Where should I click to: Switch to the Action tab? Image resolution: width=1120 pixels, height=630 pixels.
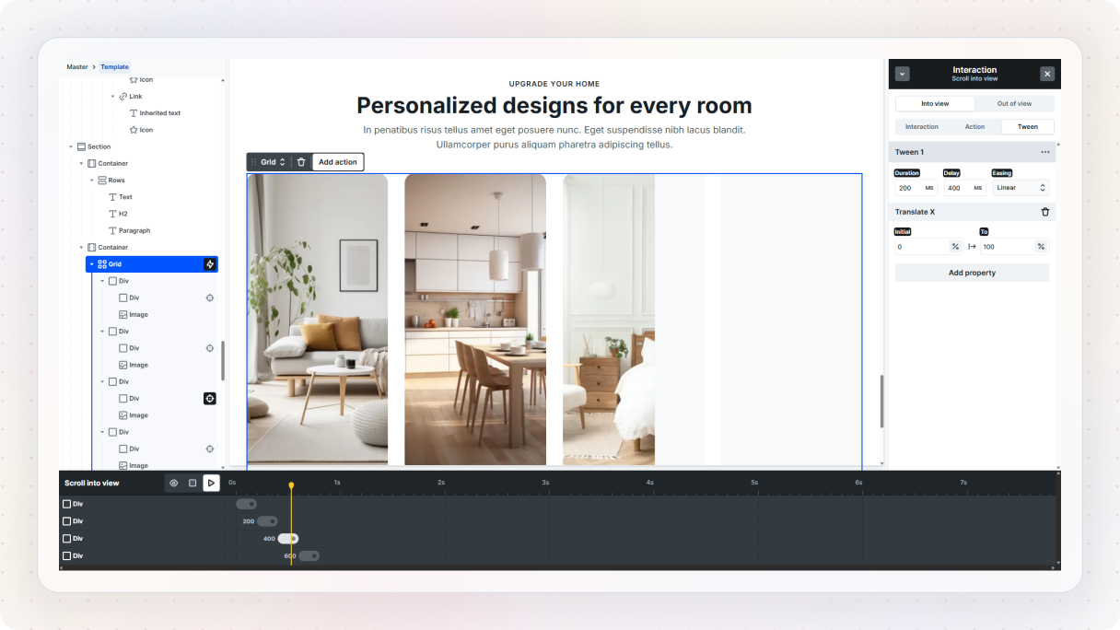[x=974, y=127]
